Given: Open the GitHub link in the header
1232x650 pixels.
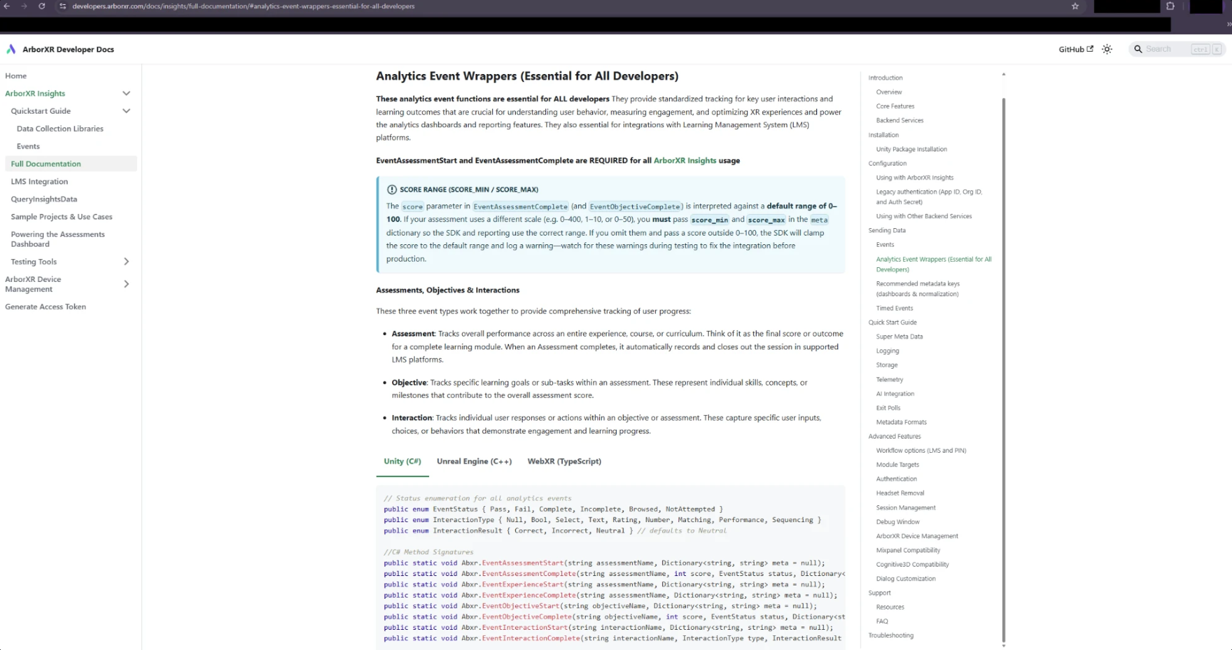Looking at the screenshot, I should click(x=1075, y=49).
